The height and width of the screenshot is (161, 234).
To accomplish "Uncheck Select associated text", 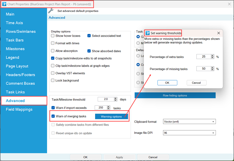I will 89,36.
